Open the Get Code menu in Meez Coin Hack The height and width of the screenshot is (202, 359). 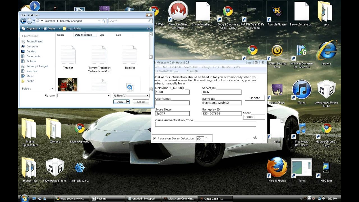[x=176, y=67]
